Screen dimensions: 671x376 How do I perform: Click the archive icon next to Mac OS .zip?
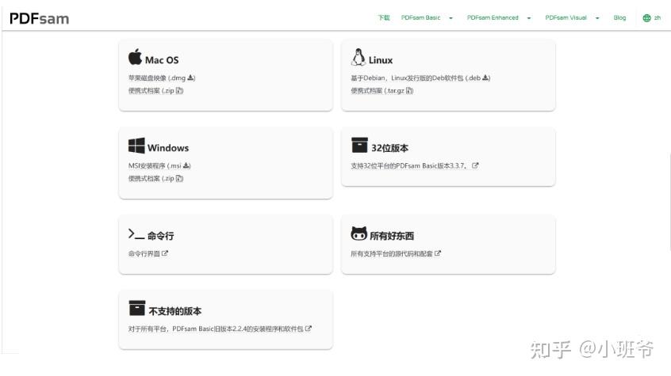tap(179, 90)
